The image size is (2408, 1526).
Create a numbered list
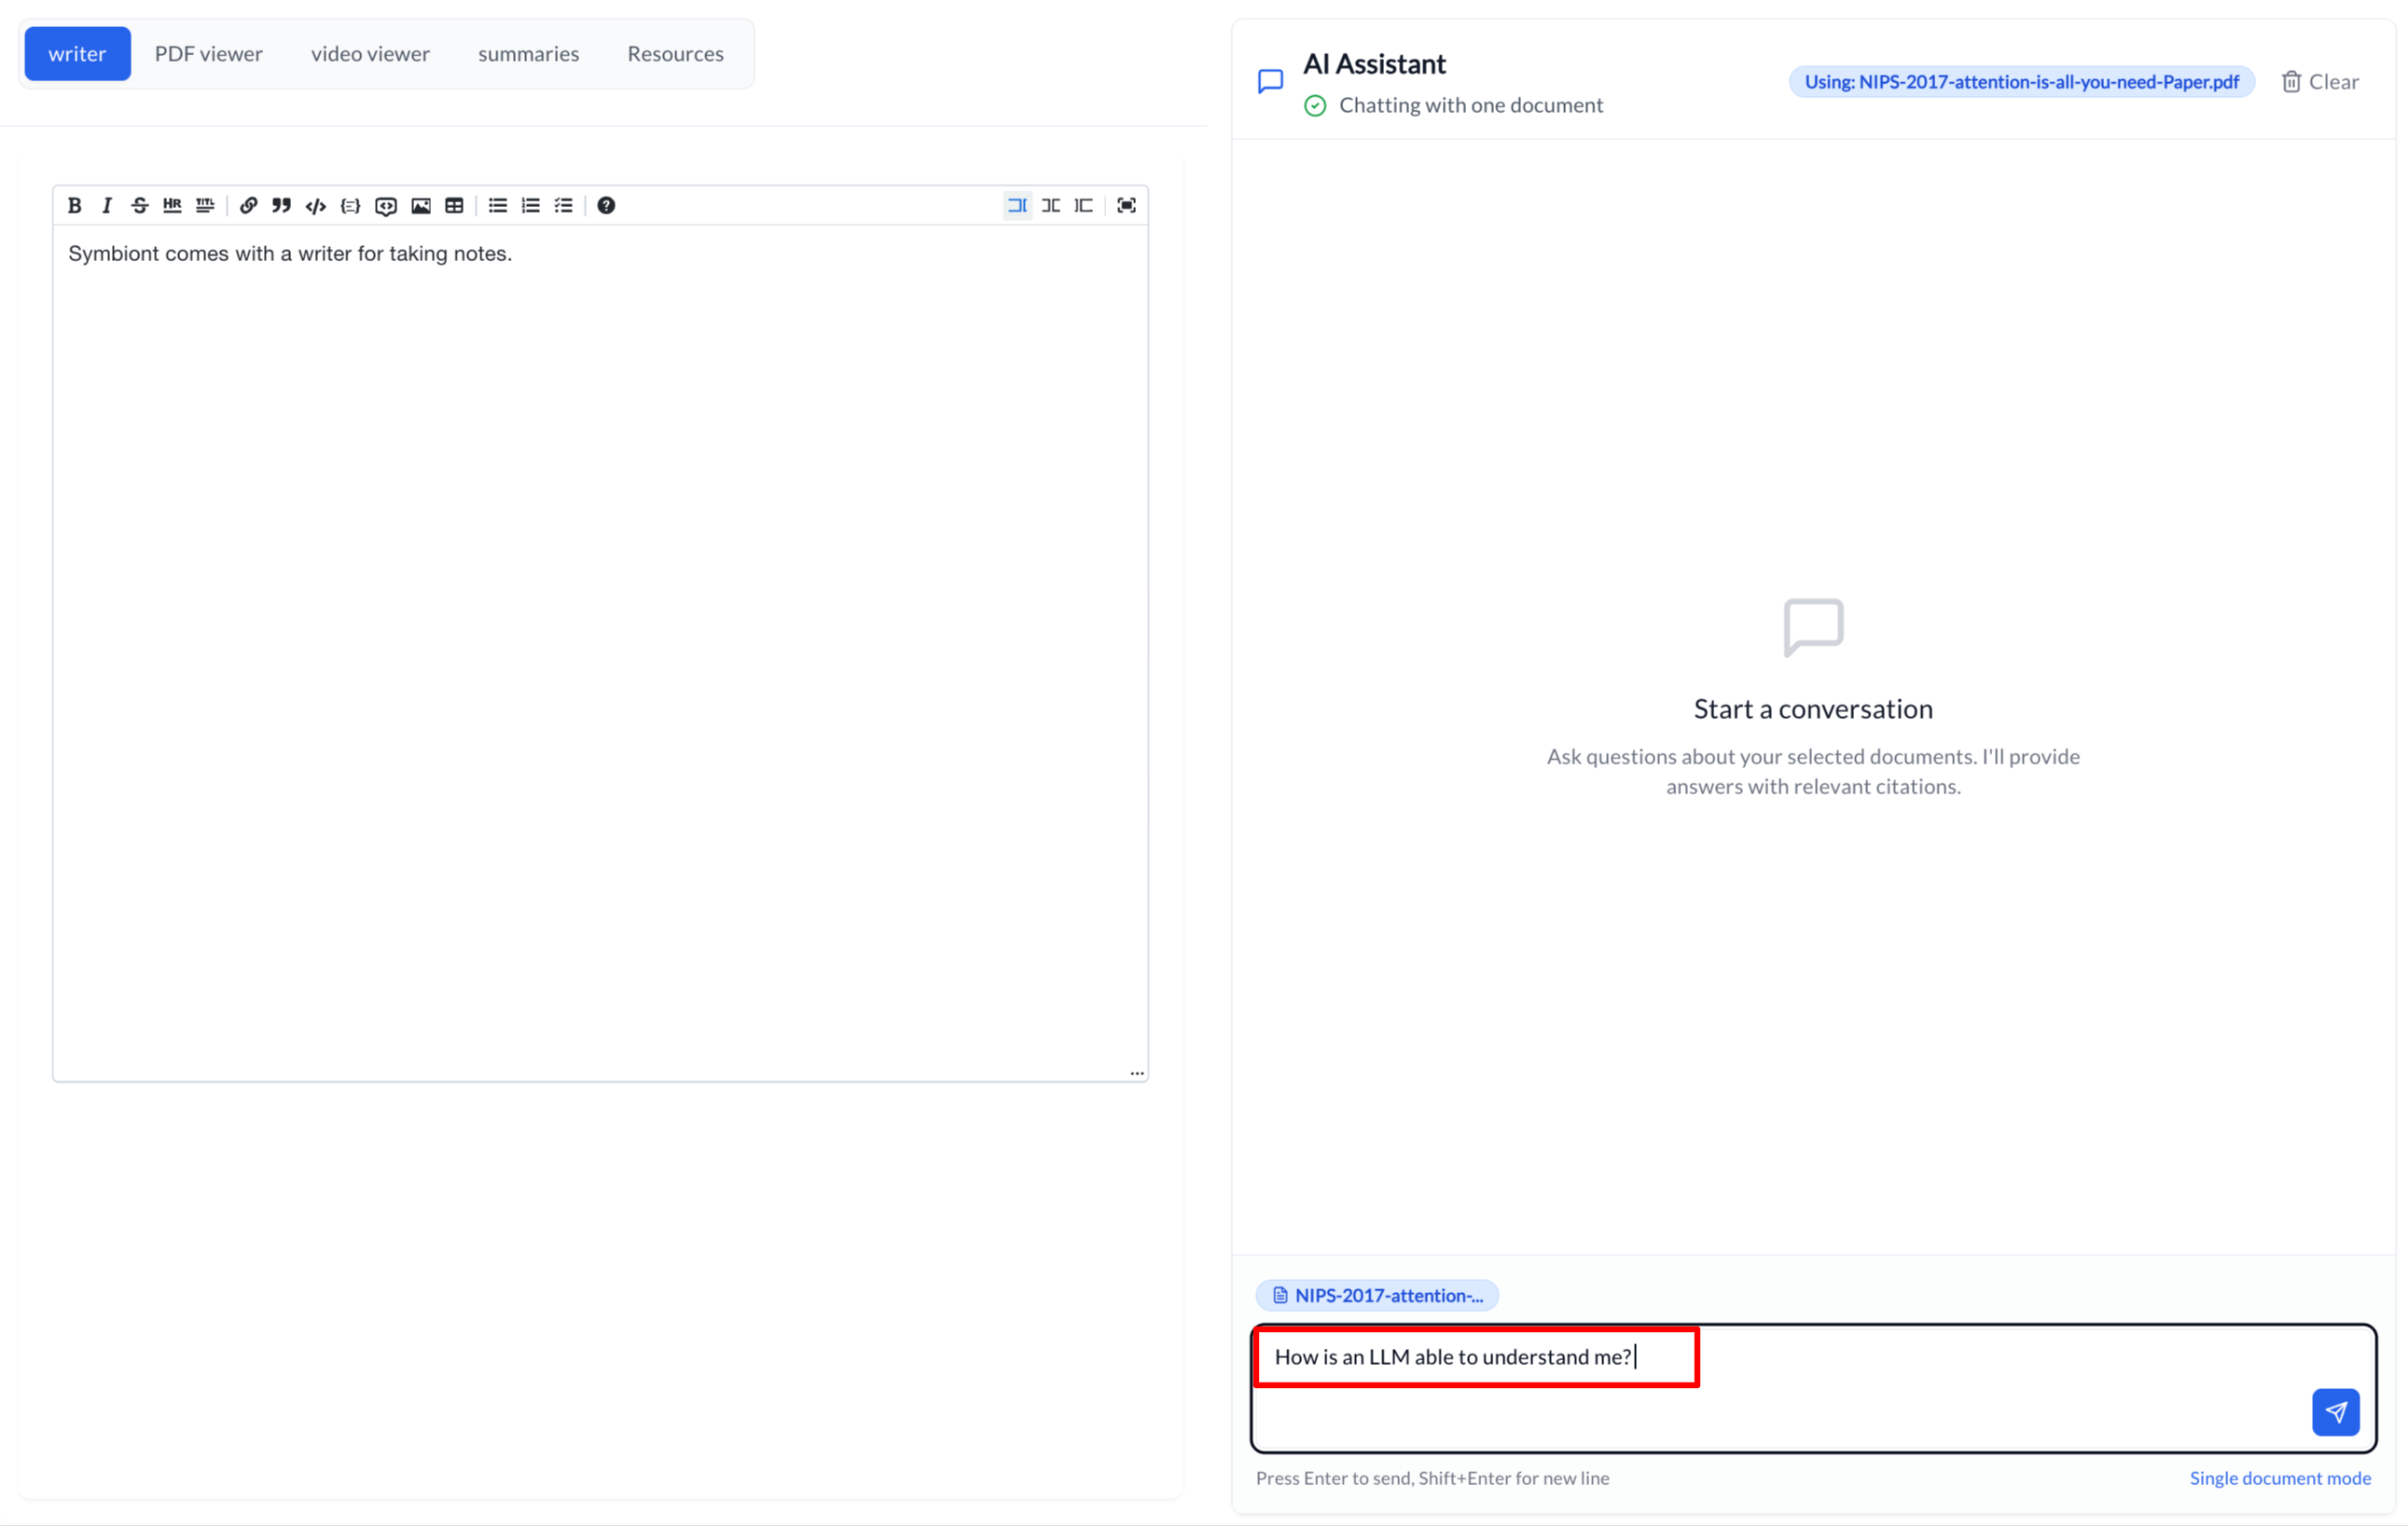click(531, 206)
